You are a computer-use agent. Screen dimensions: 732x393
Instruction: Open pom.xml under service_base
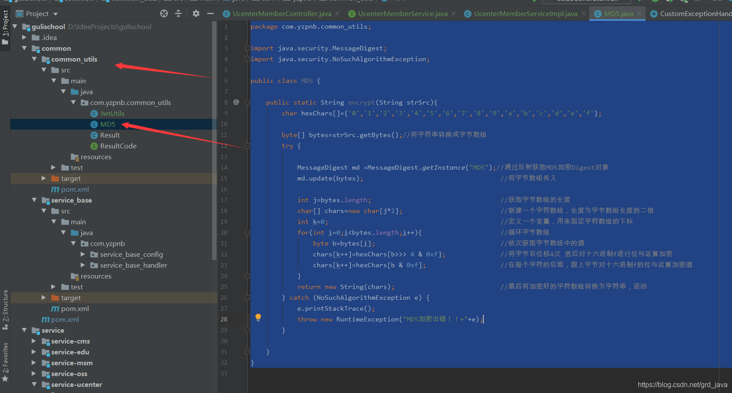pos(75,308)
